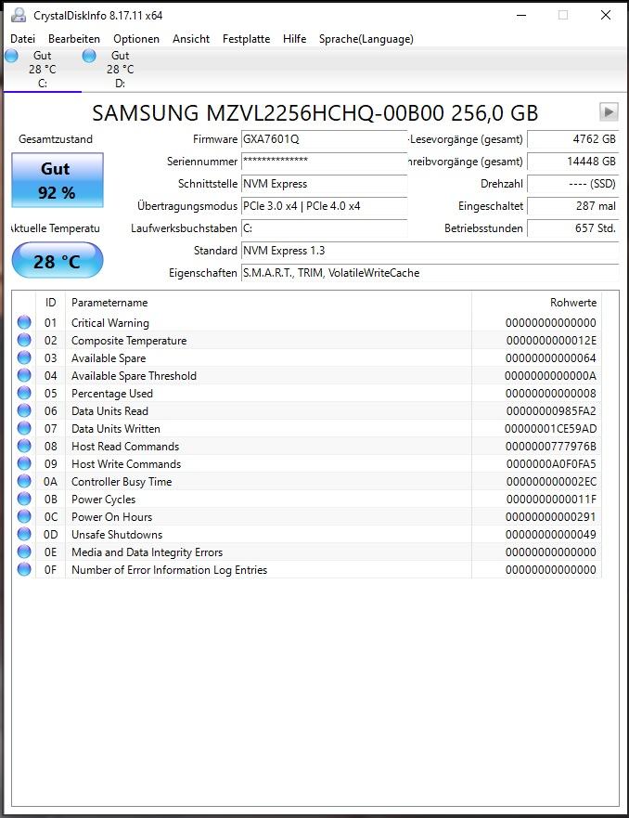Image resolution: width=629 pixels, height=818 pixels.
Task: Click raw value 00000000000049
Action: [x=551, y=535]
